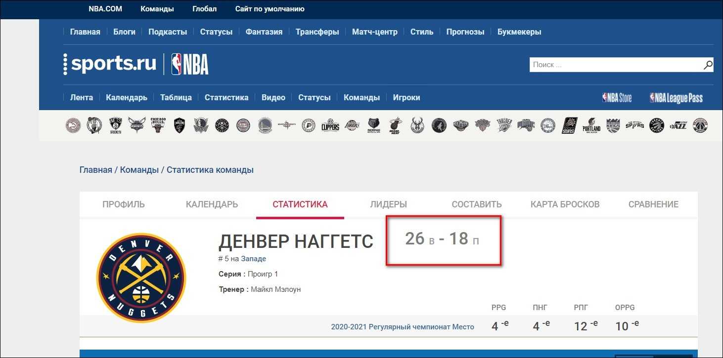Click the Chicago Bulls team logo
The width and height of the screenshot is (723, 358).
[x=158, y=125]
